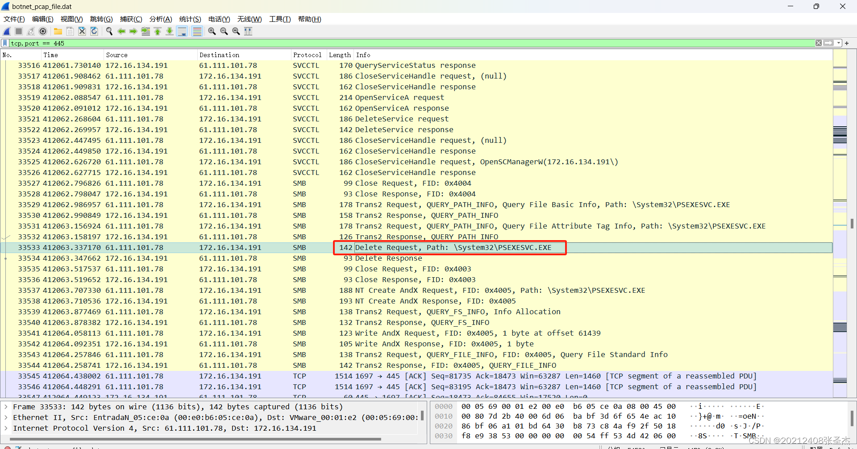This screenshot has width=857, height=449.
Task: Open capture options gear icon
Action: [x=43, y=31]
